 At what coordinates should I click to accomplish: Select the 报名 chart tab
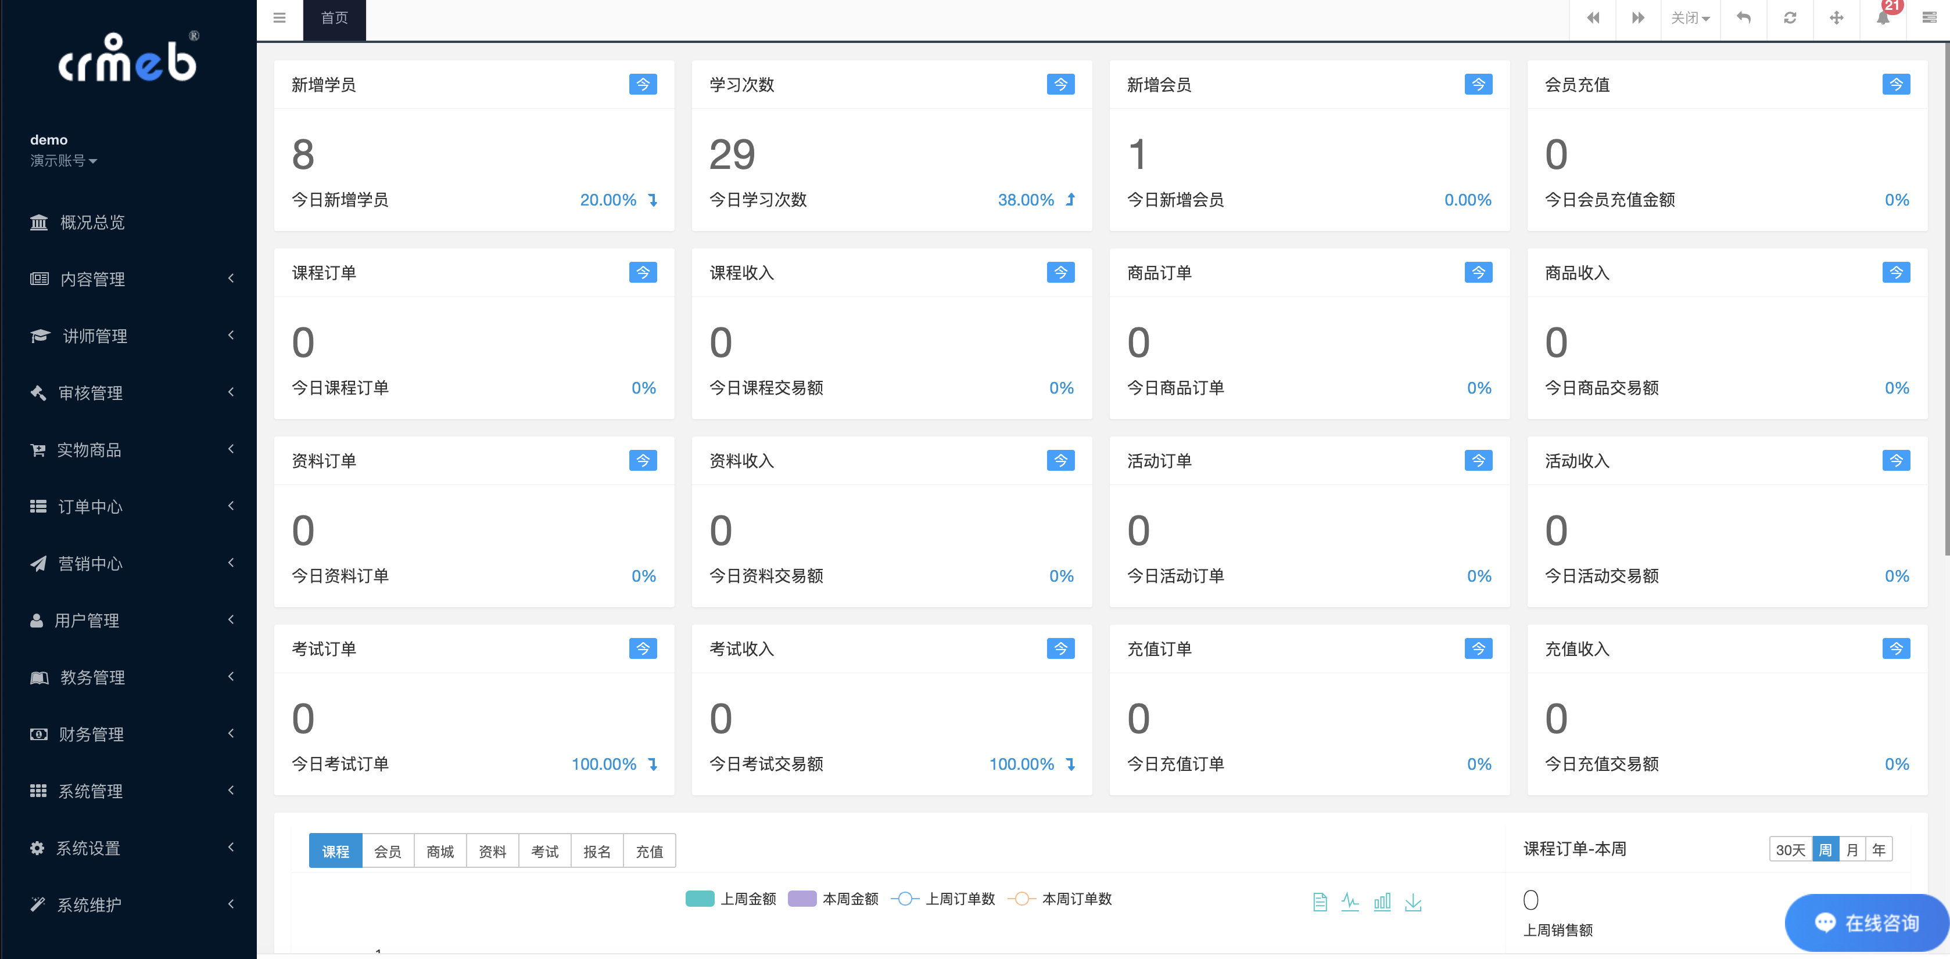[597, 851]
